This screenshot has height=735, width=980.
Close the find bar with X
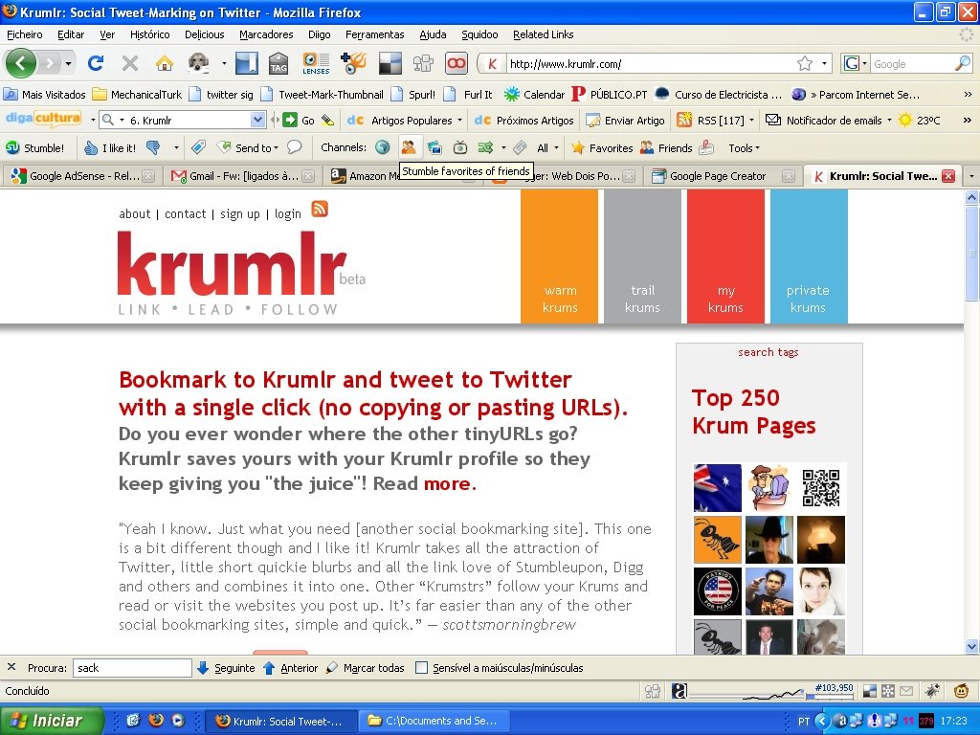coord(11,667)
